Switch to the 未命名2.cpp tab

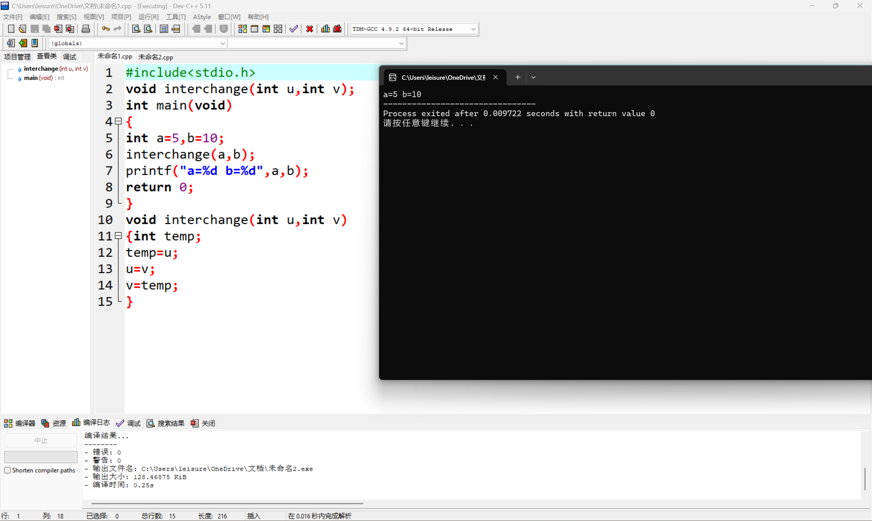155,57
